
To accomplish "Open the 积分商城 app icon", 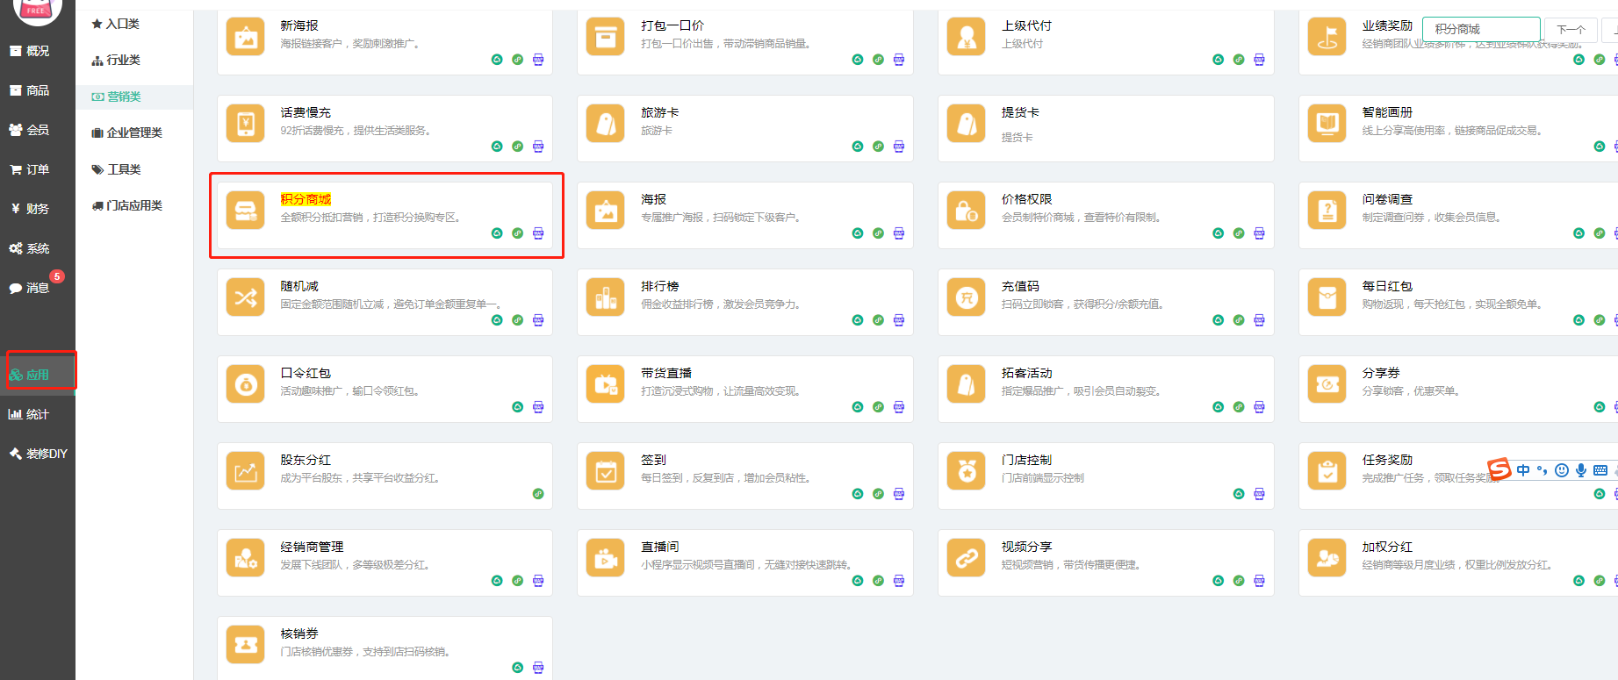I will coord(245,211).
